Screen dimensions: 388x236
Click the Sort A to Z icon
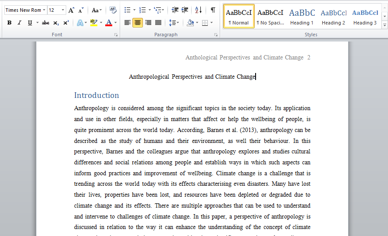pos(198,10)
